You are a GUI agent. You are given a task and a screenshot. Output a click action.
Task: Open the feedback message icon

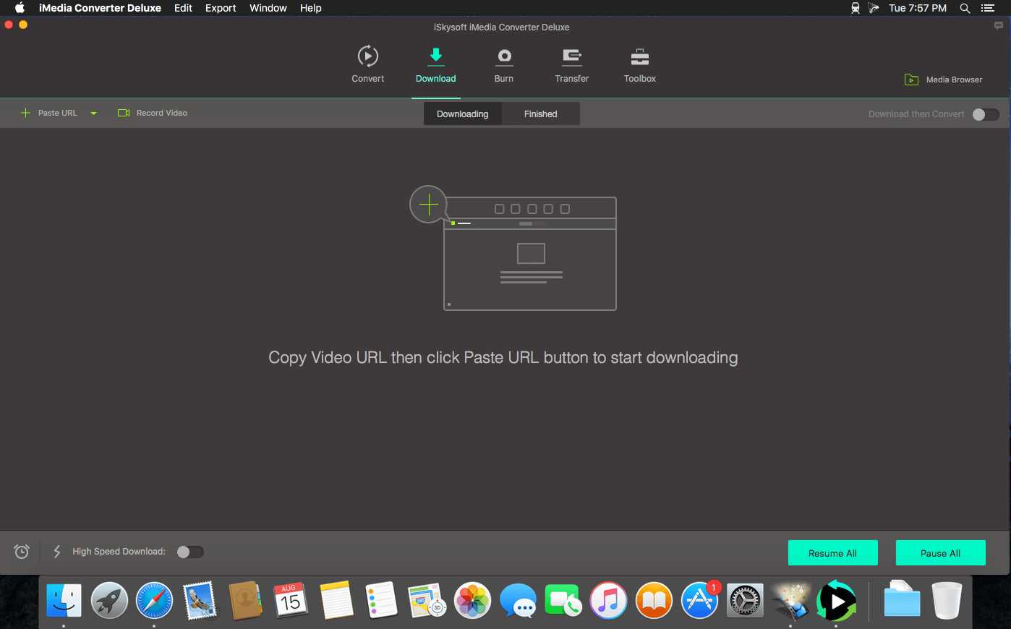click(999, 25)
